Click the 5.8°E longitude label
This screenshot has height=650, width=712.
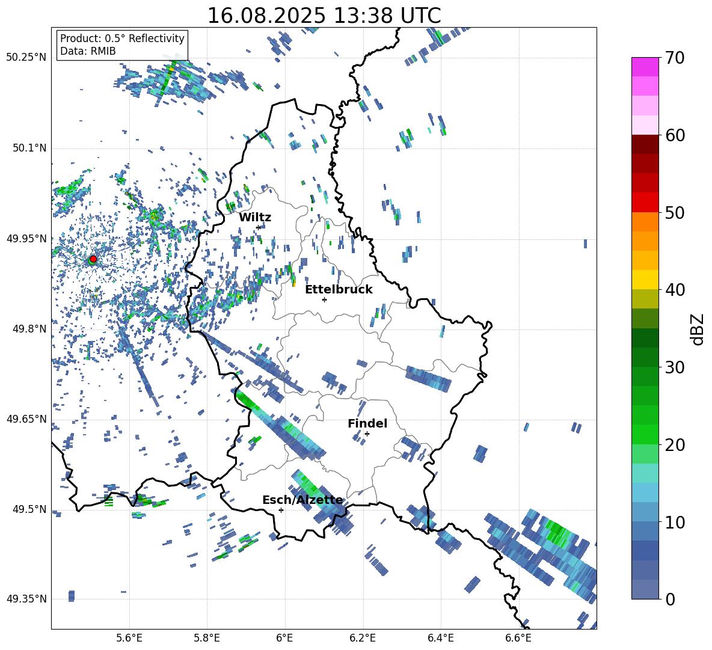coord(207,639)
